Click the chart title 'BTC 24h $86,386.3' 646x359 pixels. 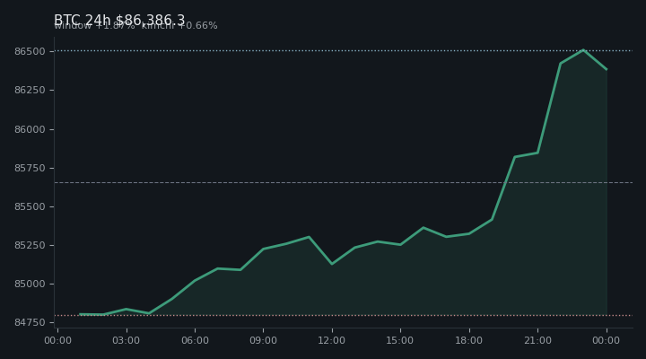pos(119,21)
